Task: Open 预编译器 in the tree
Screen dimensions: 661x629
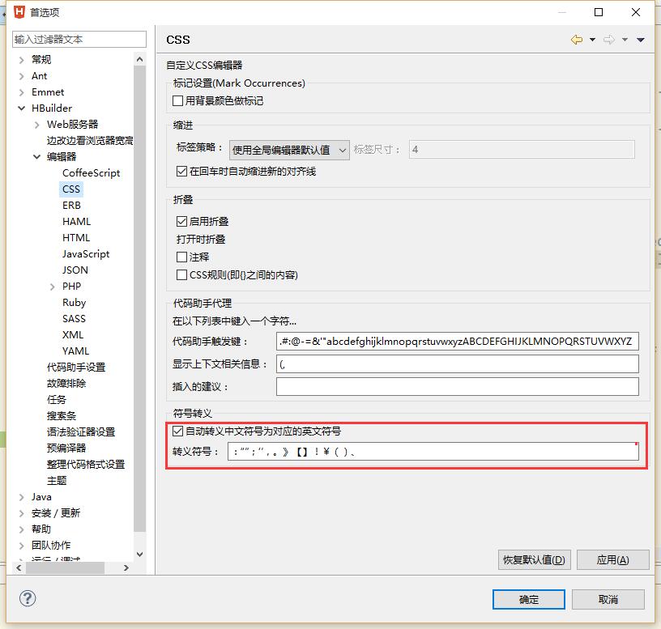Action: click(66, 448)
